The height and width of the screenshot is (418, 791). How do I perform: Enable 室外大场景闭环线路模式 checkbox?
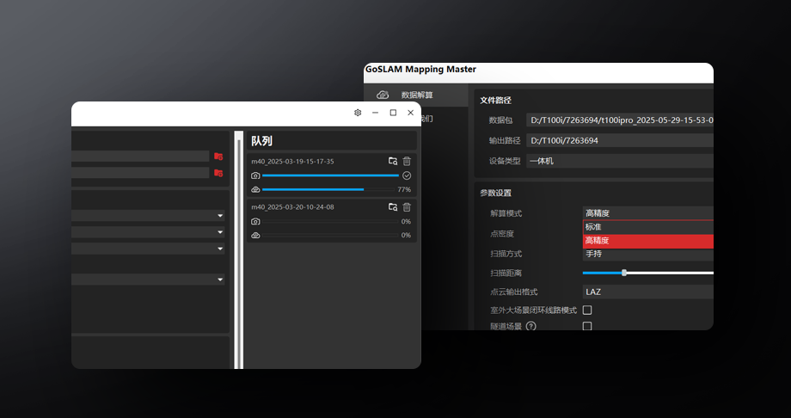587,310
